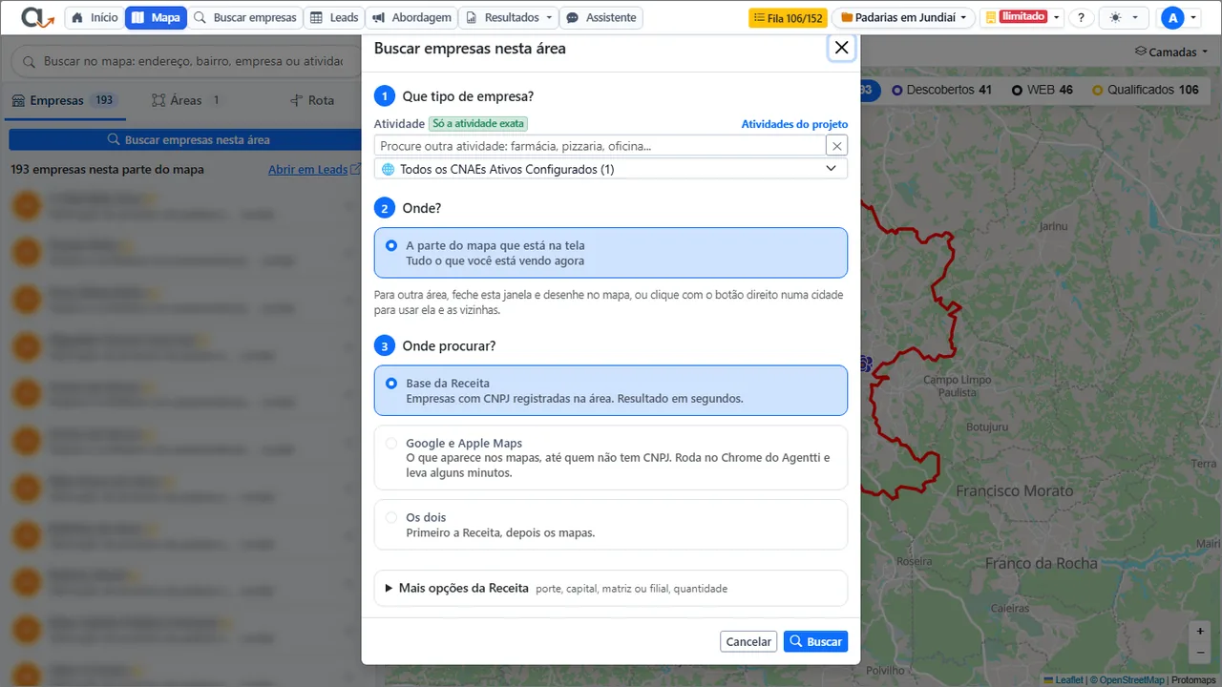Toggle the Descobertos 41 map filter
1222x687 pixels.
tap(942, 90)
